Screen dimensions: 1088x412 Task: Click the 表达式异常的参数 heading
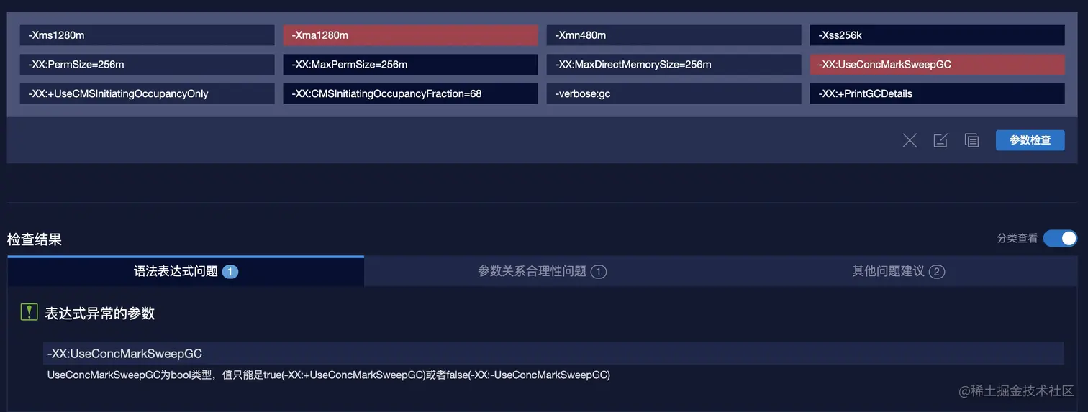tap(100, 313)
